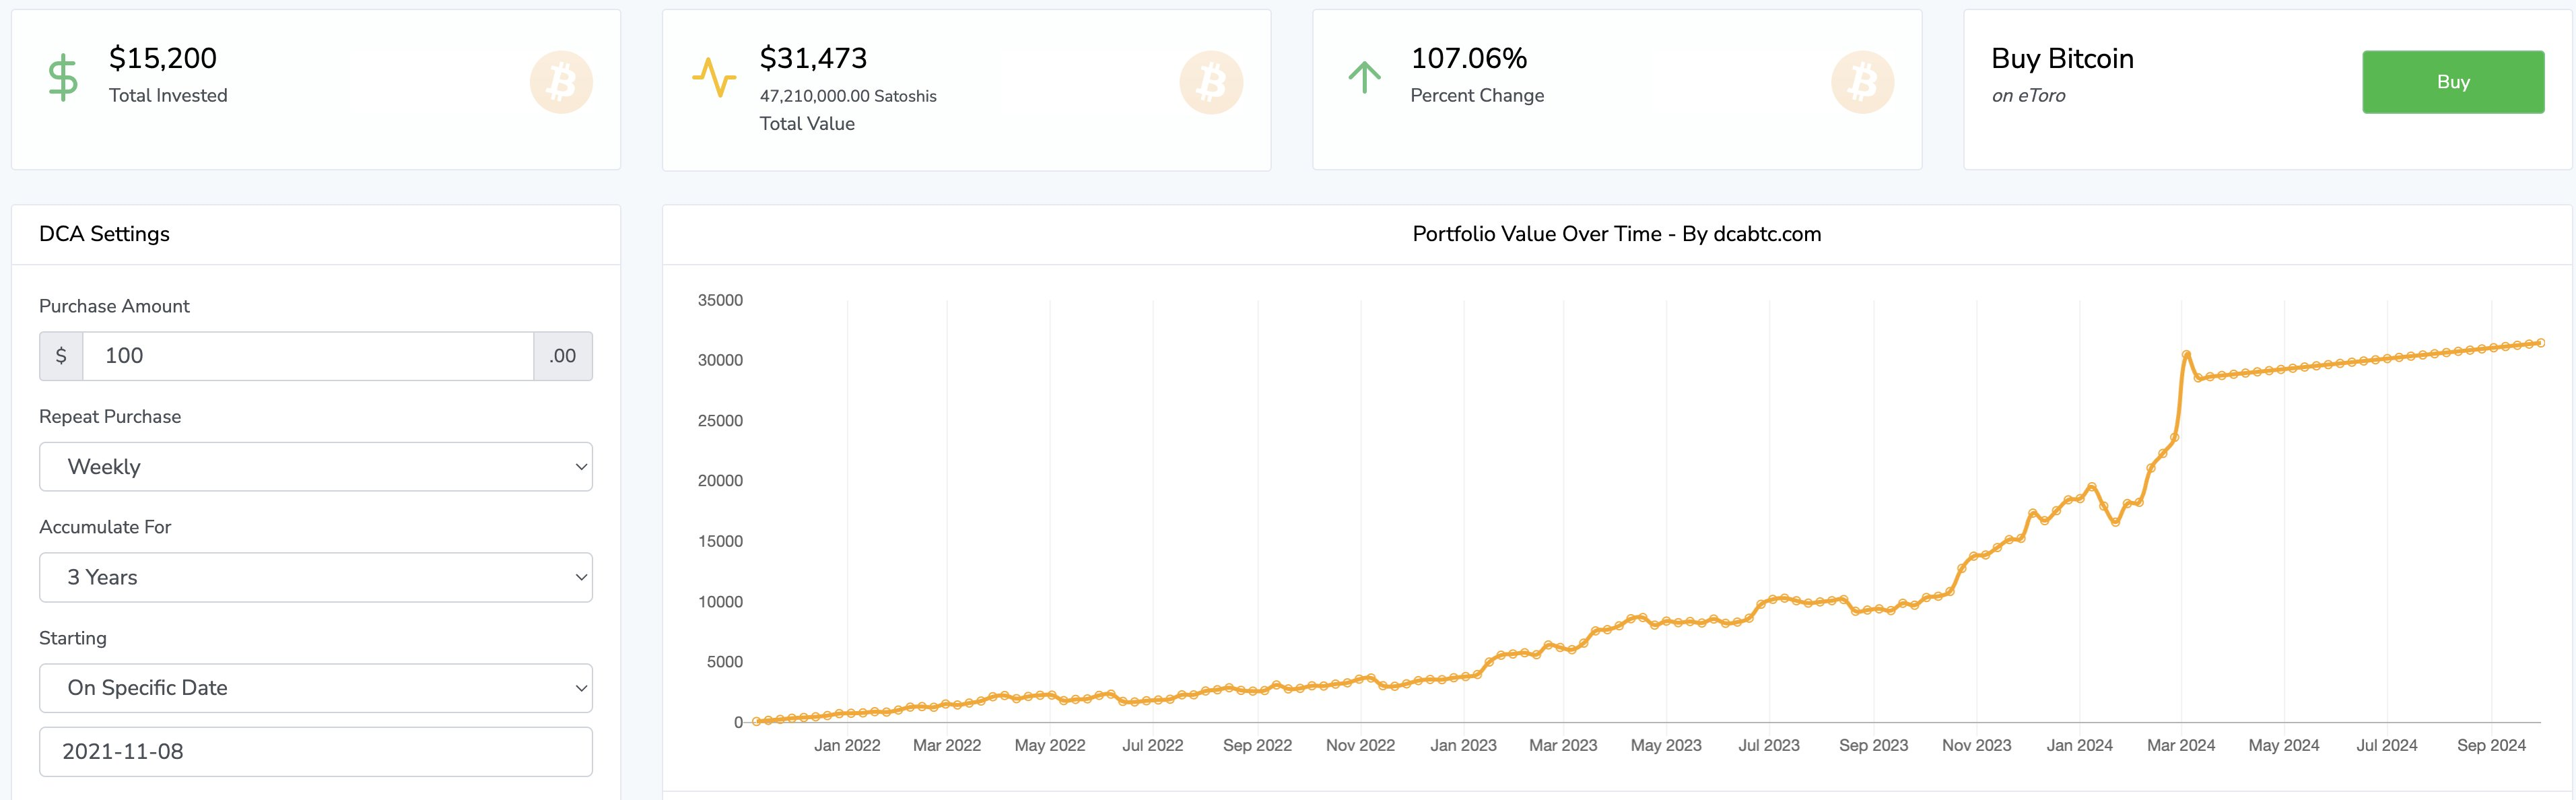Image resolution: width=2576 pixels, height=800 pixels.
Task: Click the last data point on the chart
Action: 2541,343
